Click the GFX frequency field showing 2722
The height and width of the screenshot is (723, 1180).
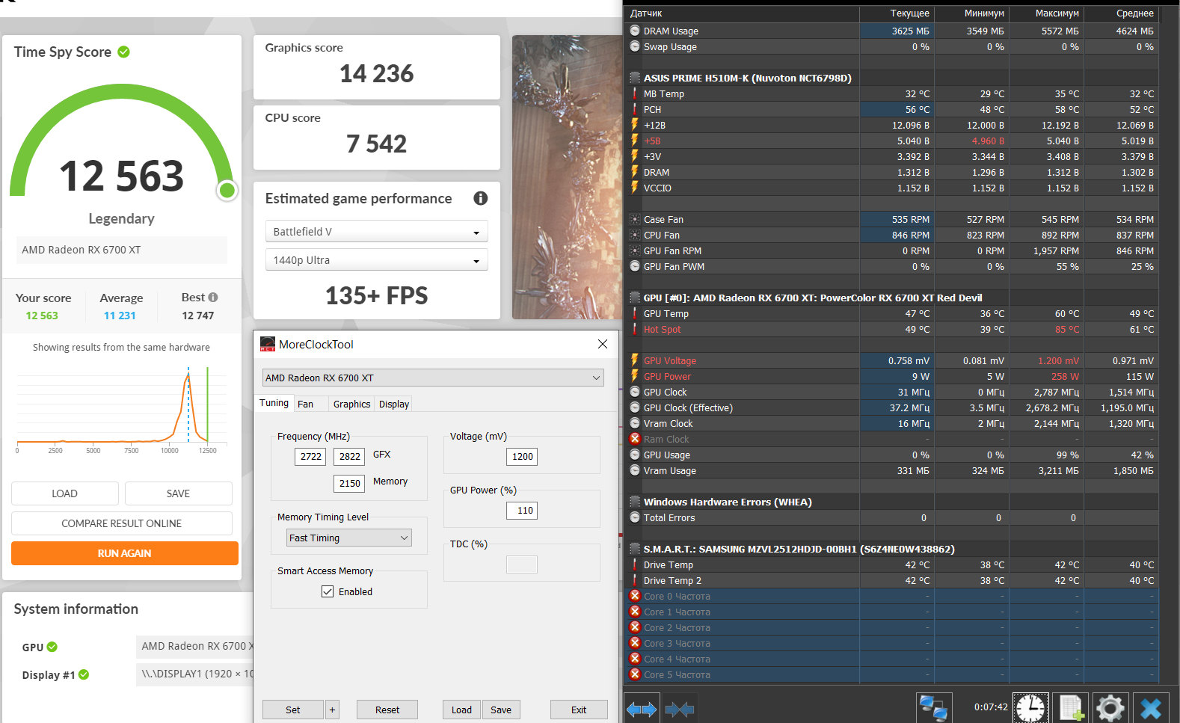pyautogui.click(x=310, y=456)
